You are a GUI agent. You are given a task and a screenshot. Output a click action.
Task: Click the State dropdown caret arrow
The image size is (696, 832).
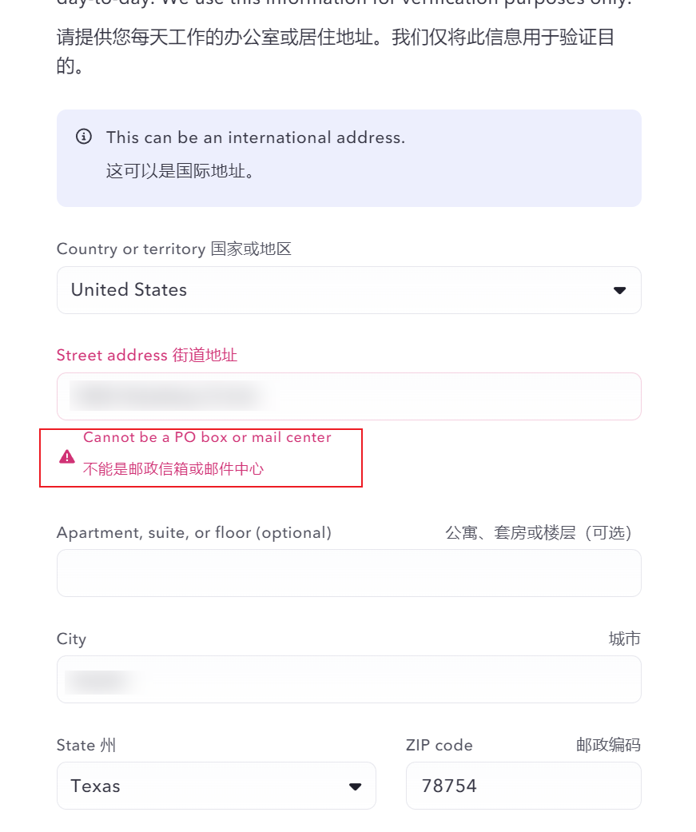(356, 786)
